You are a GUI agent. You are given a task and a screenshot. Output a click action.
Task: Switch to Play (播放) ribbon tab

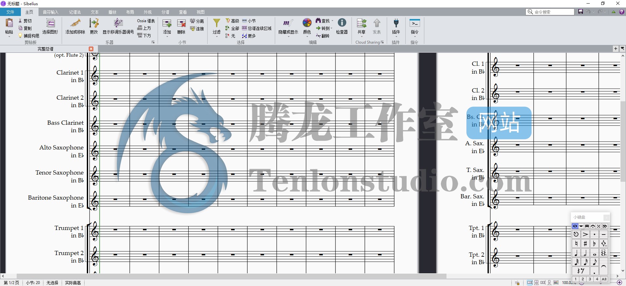(x=112, y=12)
